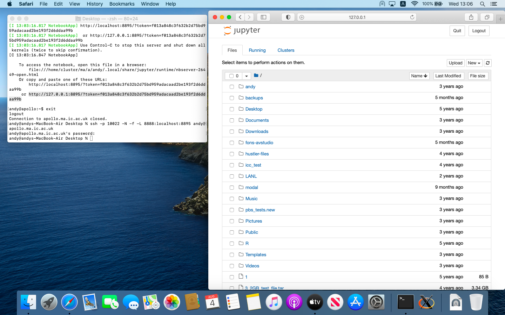Open Spotlight search in the menu bar
The image size is (505, 315).
[483, 4]
